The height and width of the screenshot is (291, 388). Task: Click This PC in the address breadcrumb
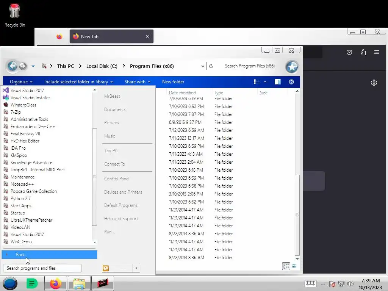coord(65,66)
